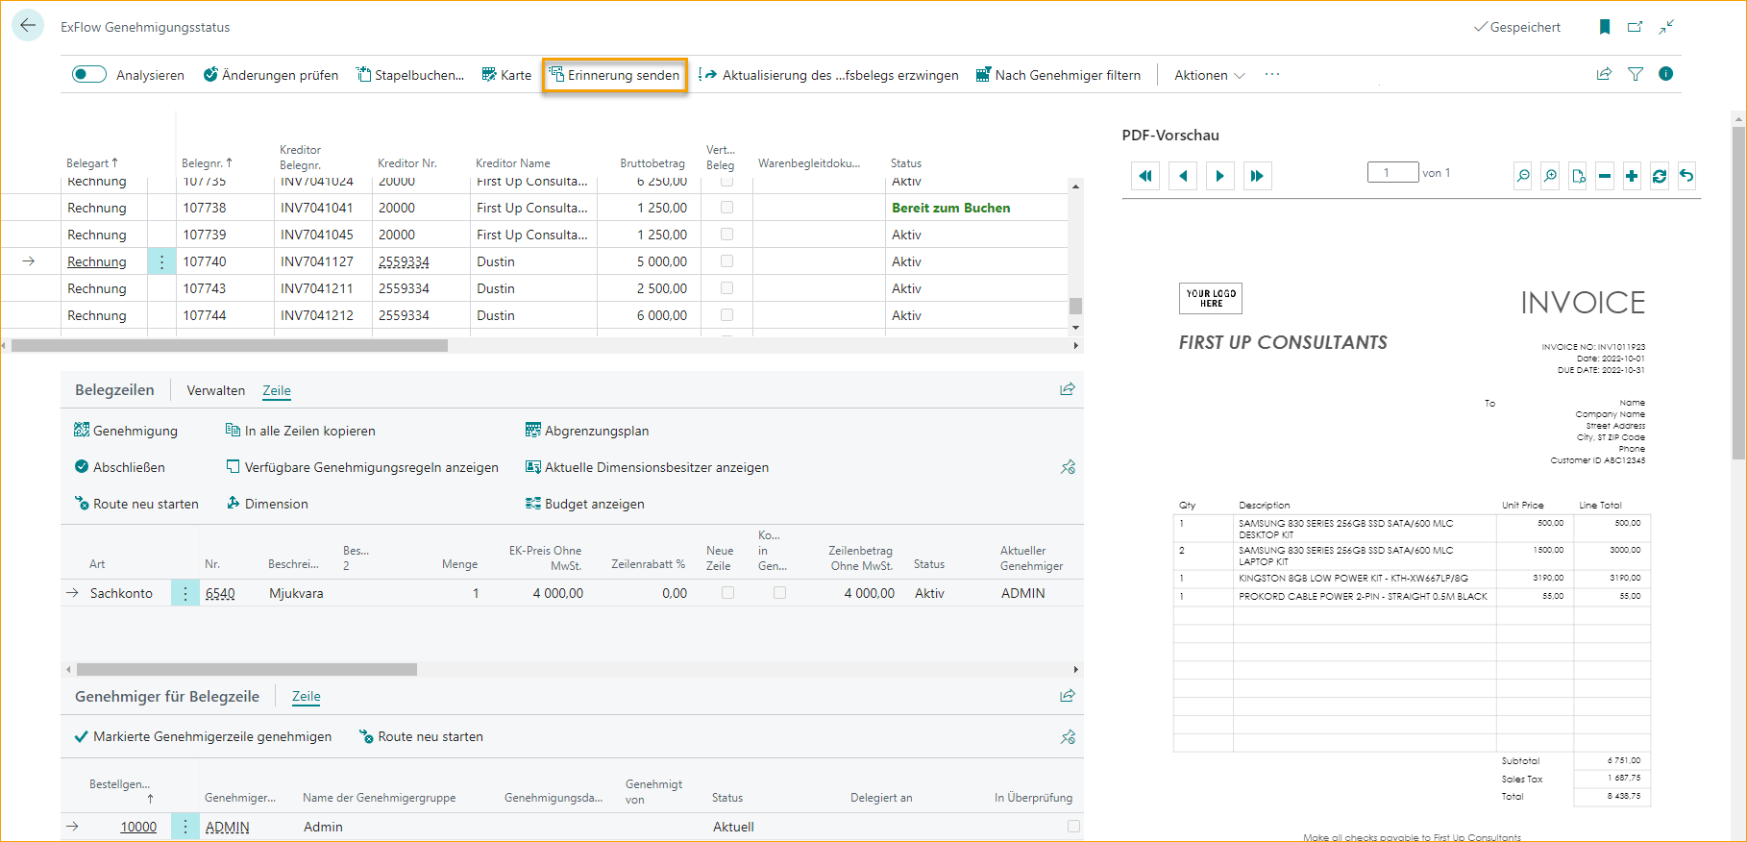Share the Genehmiger für Belegzeile section
The width and height of the screenshot is (1747, 842).
click(x=1068, y=696)
